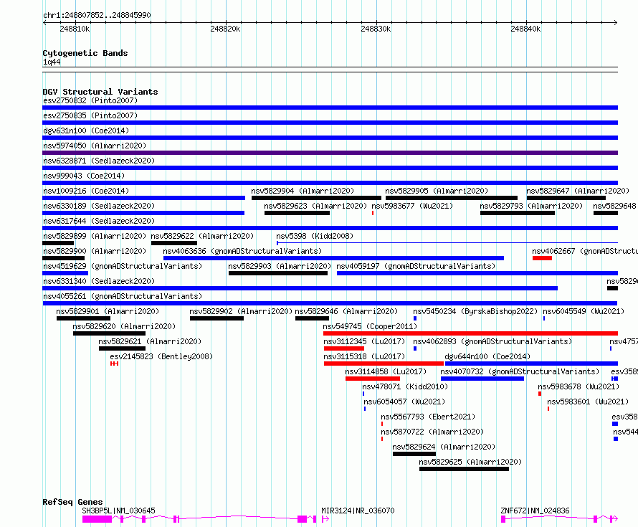Screen dimensions: 638x527
Task: Open the nsv5829904 (Almarri2020) variant
Action: 316,198
